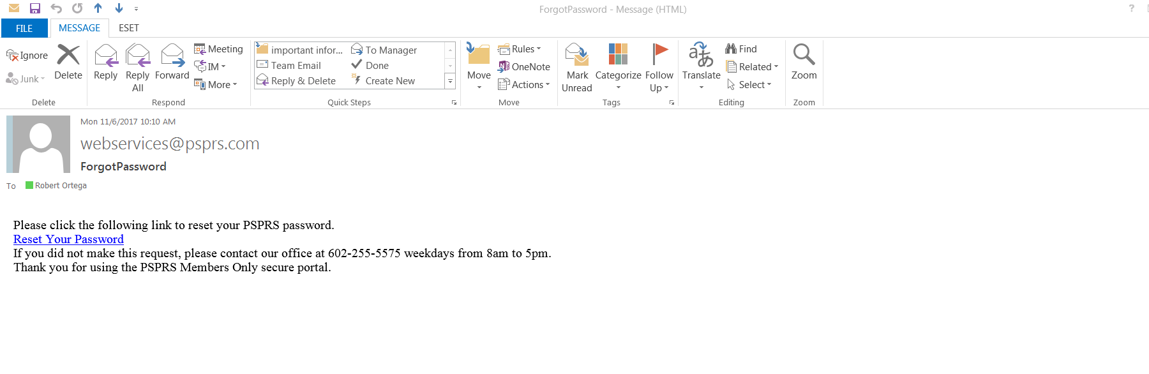Forward this message
The width and height of the screenshot is (1149, 374).
tap(172, 56)
